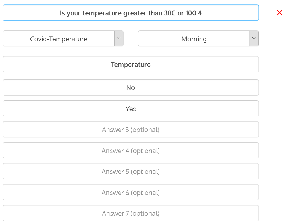Viewport: 288px width, 223px height.
Task: Click the red X delete icon
Action: (280, 13)
